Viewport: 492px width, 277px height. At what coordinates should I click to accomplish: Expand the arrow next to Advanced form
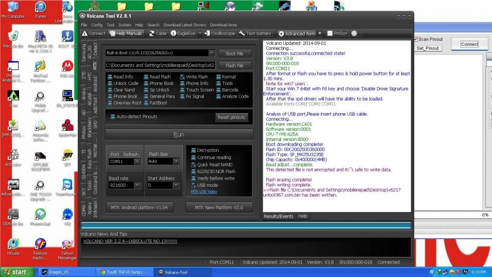tap(320, 34)
